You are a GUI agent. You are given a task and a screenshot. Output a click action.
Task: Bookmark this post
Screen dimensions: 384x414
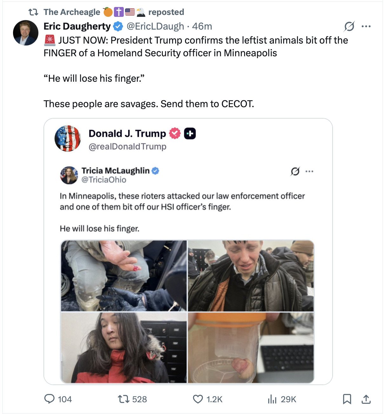pyautogui.click(x=347, y=399)
